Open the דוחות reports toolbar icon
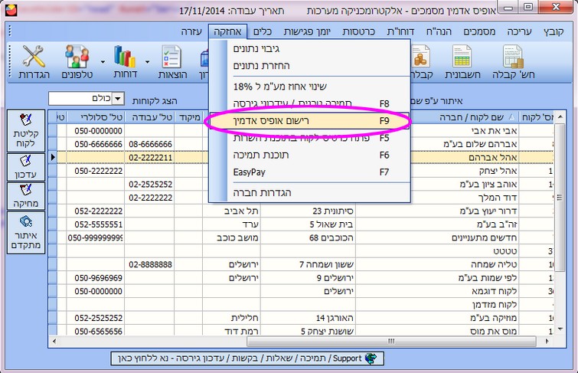 pyautogui.click(x=126, y=62)
